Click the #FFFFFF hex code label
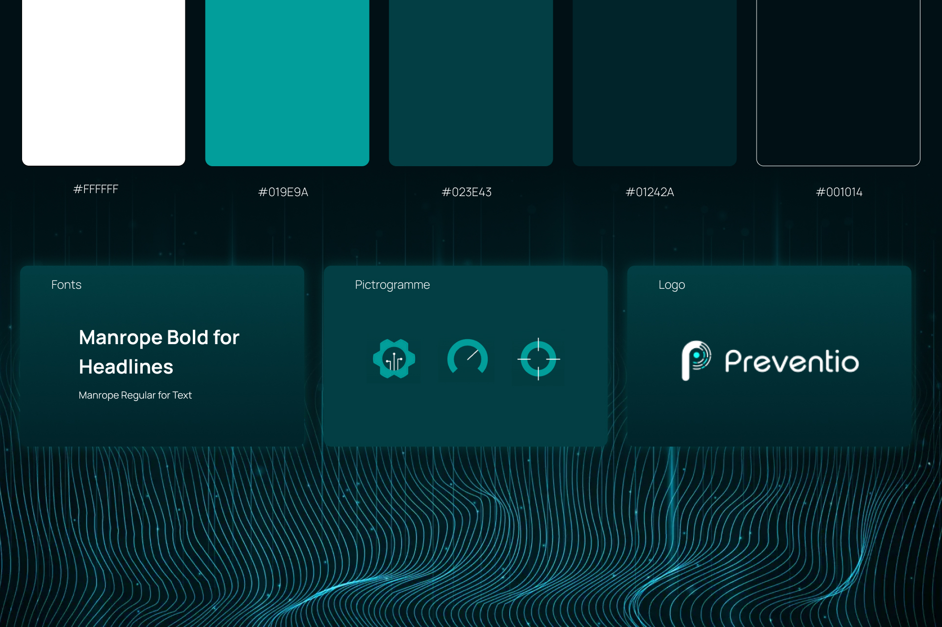 point(96,189)
